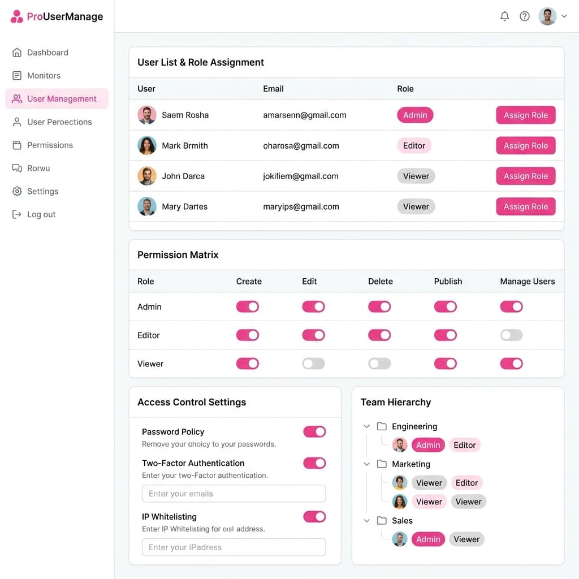Click the Dashboard home icon
Viewport: 579px width, 579px height.
point(17,53)
